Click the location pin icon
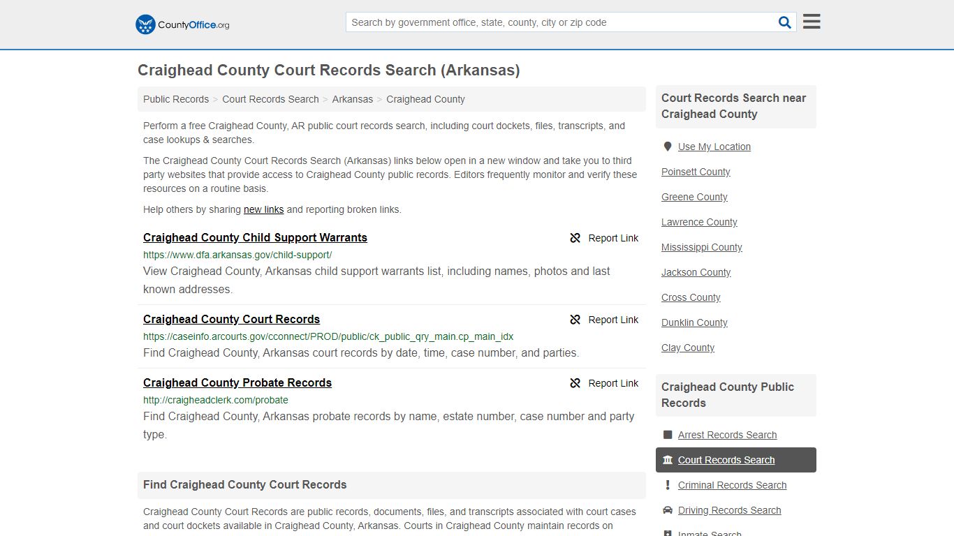 point(668,147)
